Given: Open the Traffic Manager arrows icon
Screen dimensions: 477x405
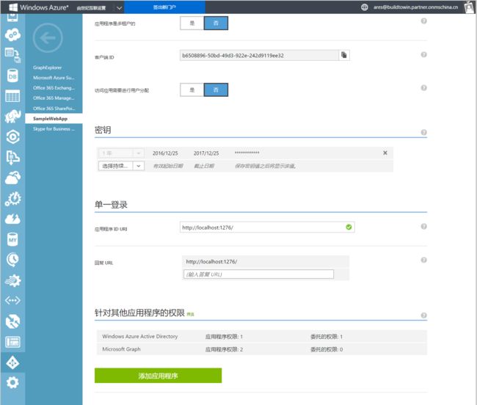Looking at the screenshot, I should (x=12, y=321).
